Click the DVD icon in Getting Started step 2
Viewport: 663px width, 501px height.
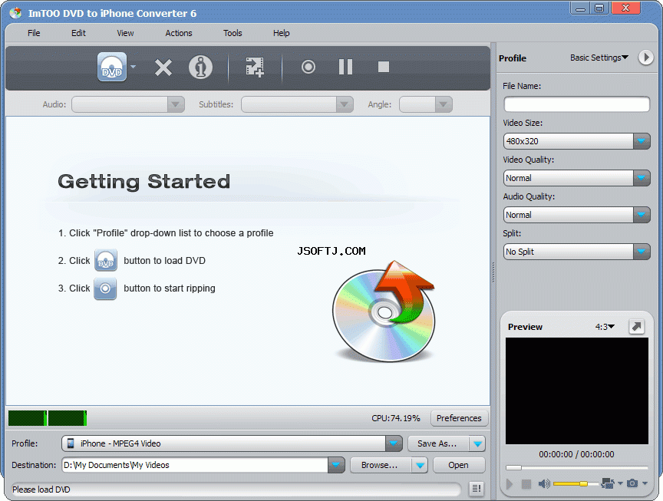pyautogui.click(x=105, y=260)
